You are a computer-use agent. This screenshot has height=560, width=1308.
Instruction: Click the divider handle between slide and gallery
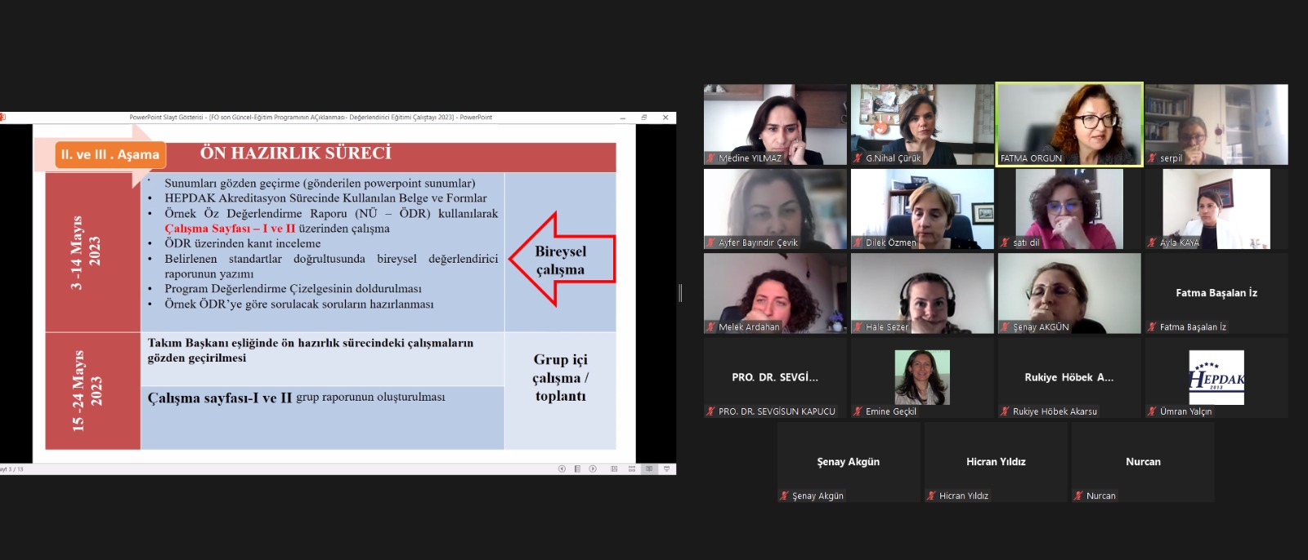click(x=680, y=293)
